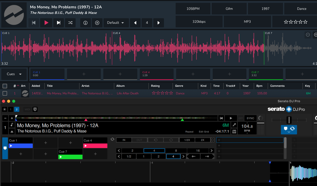Set star rating in the track table row
Screen dimensions: 317x186
coord(162,93)
